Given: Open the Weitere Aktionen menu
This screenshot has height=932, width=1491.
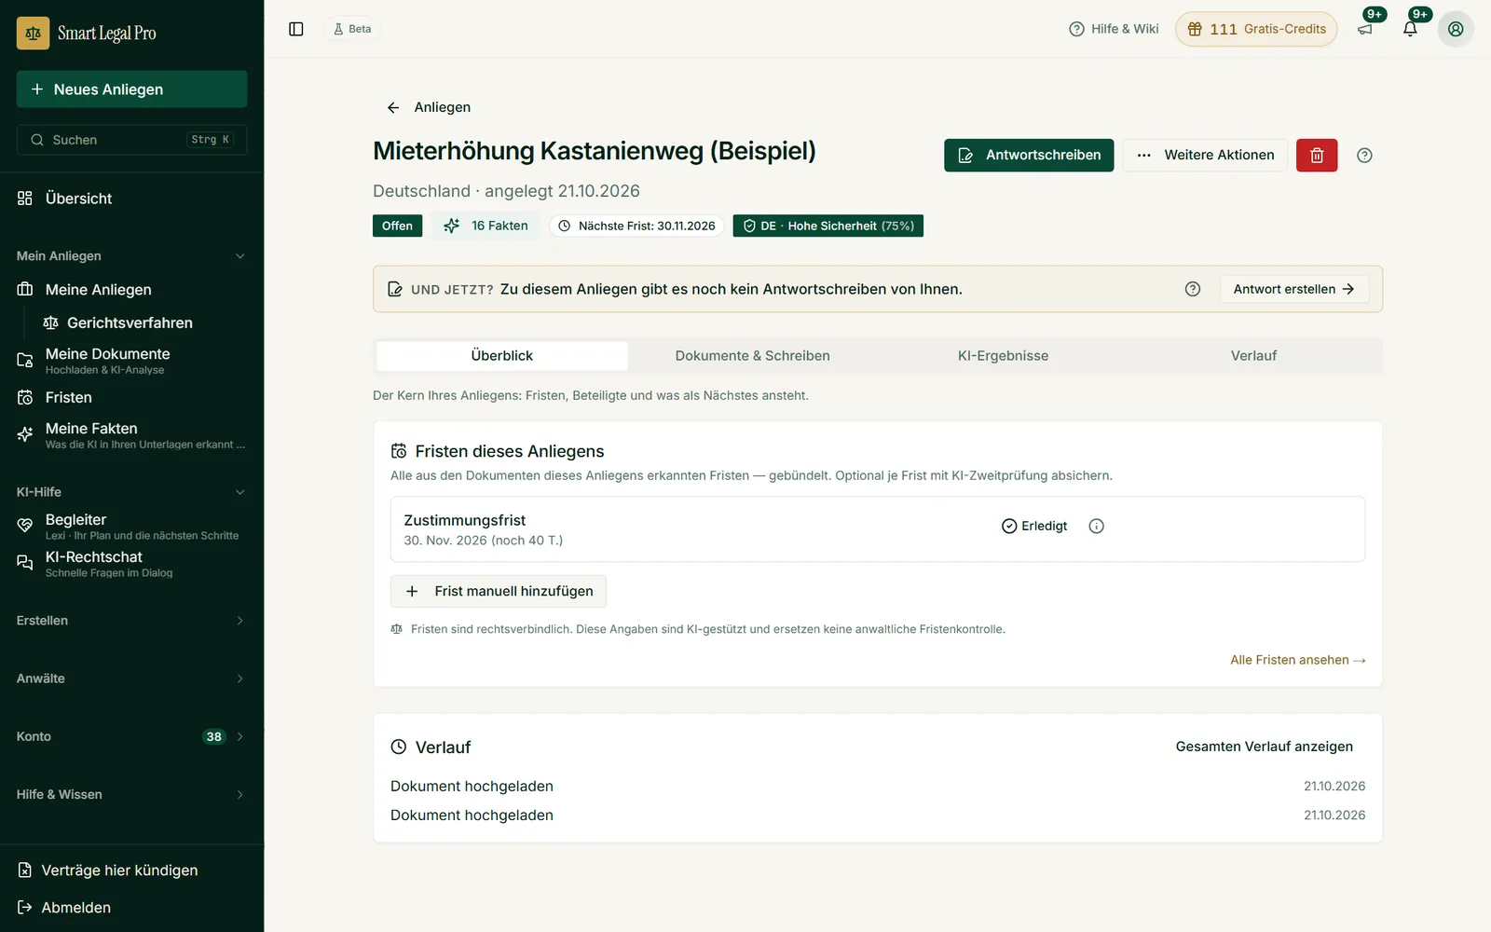Looking at the screenshot, I should [x=1205, y=156].
